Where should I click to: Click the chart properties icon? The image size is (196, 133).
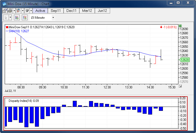pos(4,11)
